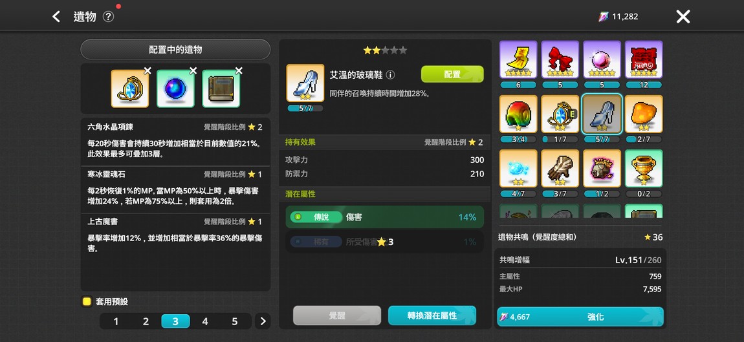Select the pink orb relic icon
The image size is (744, 342).
tap(602, 59)
